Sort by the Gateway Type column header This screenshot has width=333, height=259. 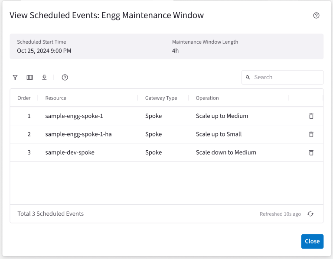(x=161, y=98)
